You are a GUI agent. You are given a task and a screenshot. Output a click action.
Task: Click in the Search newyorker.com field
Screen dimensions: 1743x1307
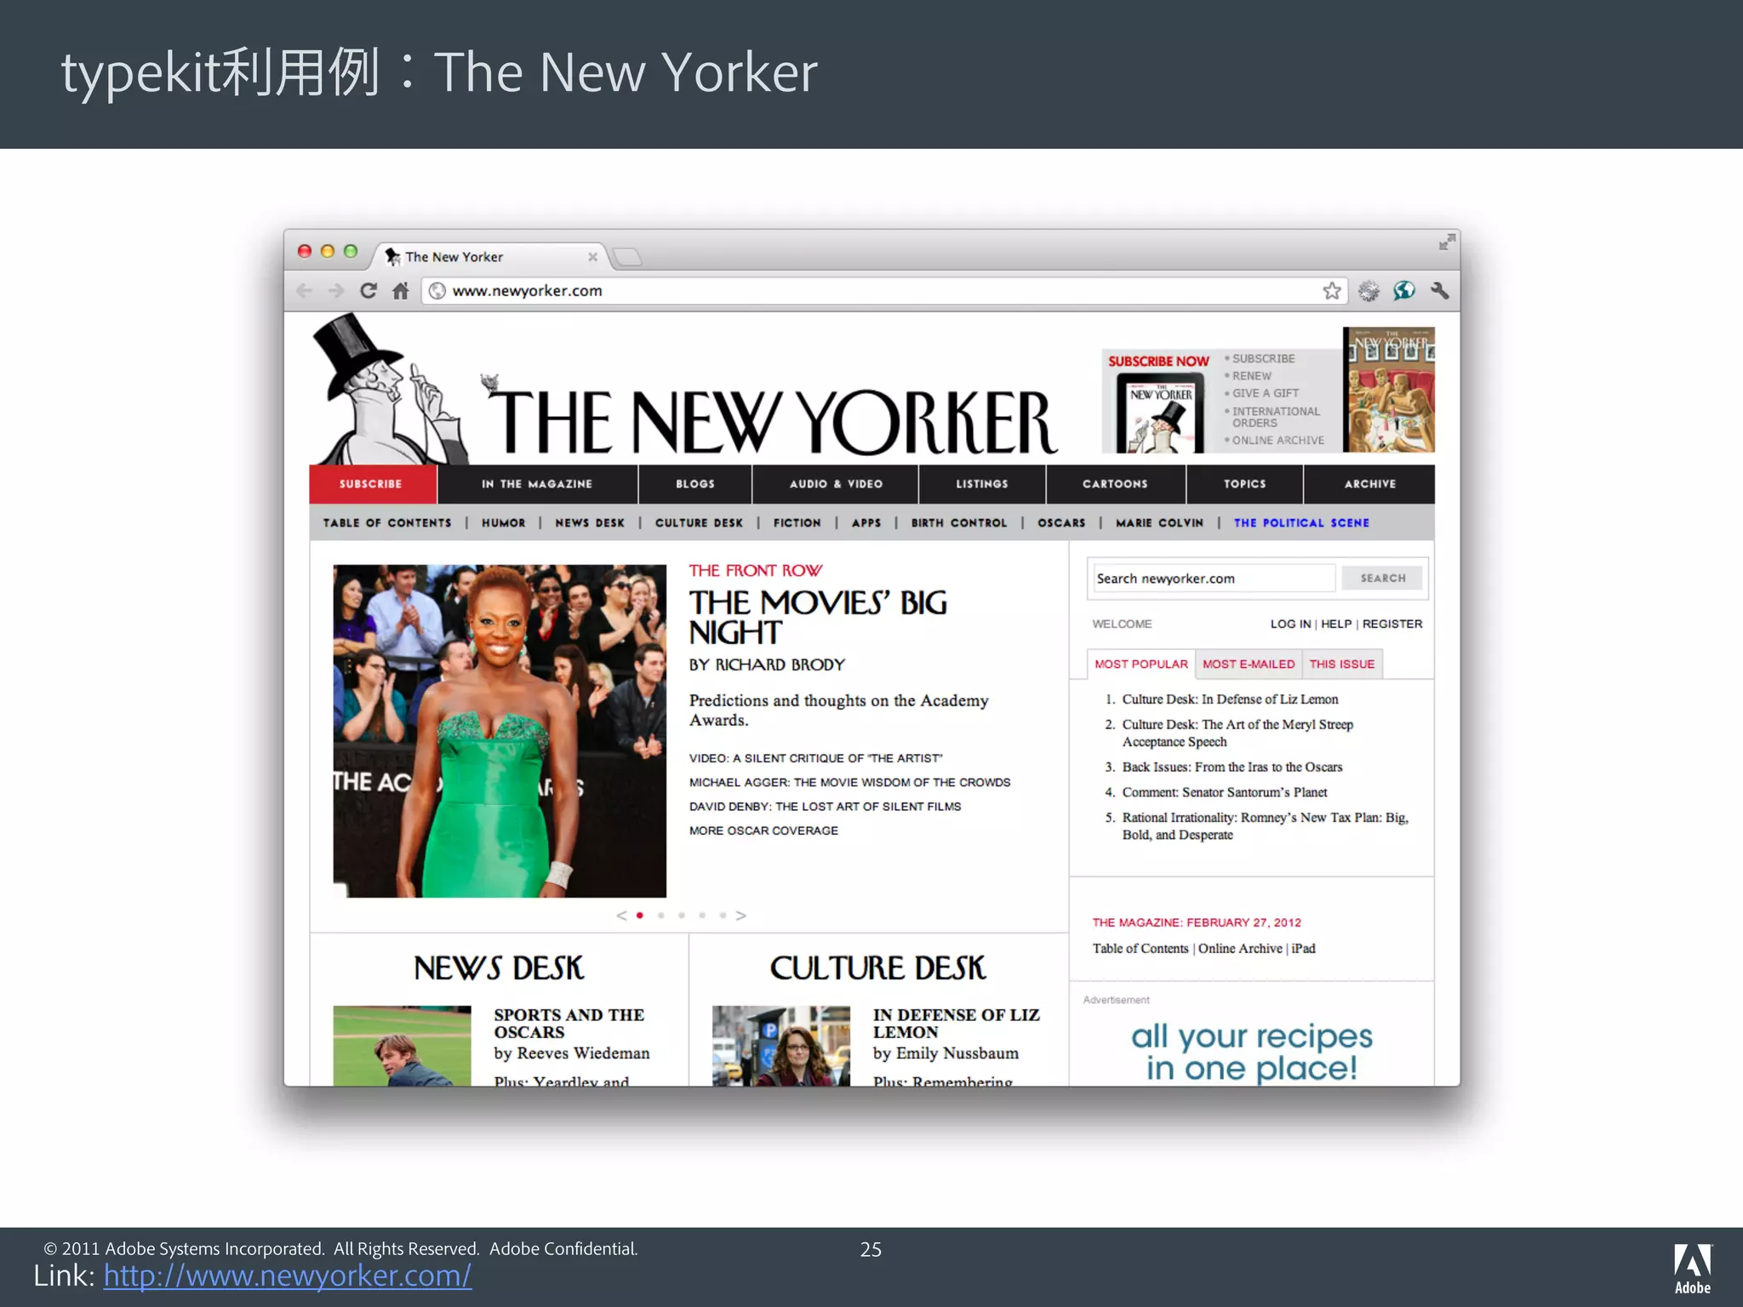point(1213,579)
